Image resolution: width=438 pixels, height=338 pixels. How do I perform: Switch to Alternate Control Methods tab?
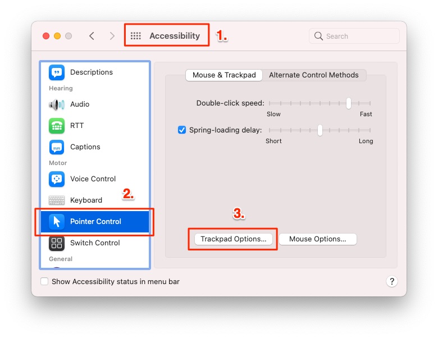click(314, 75)
